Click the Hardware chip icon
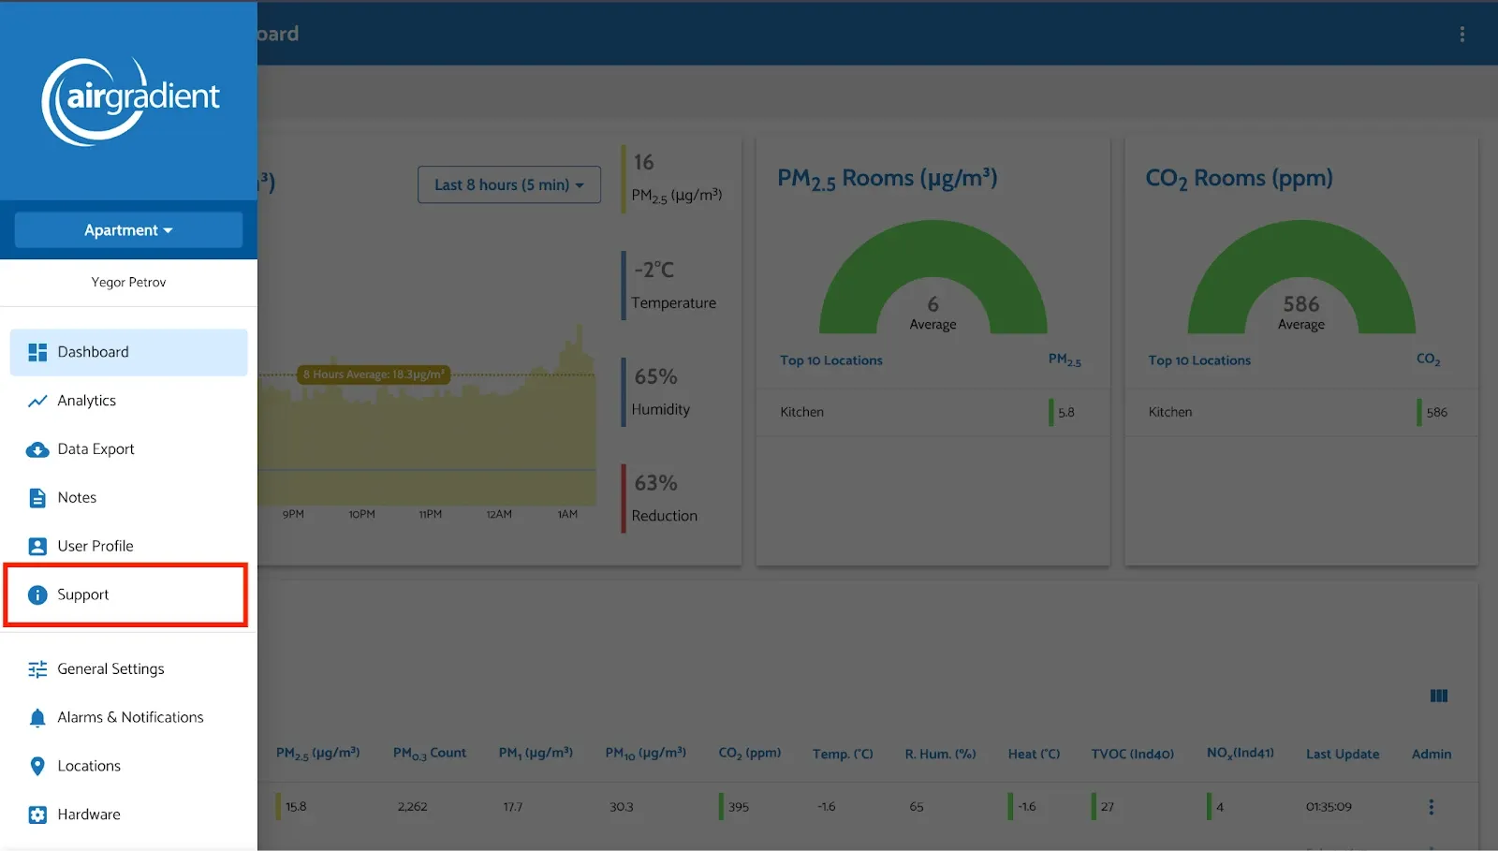Viewport: 1498px width, 851px height. (37, 814)
